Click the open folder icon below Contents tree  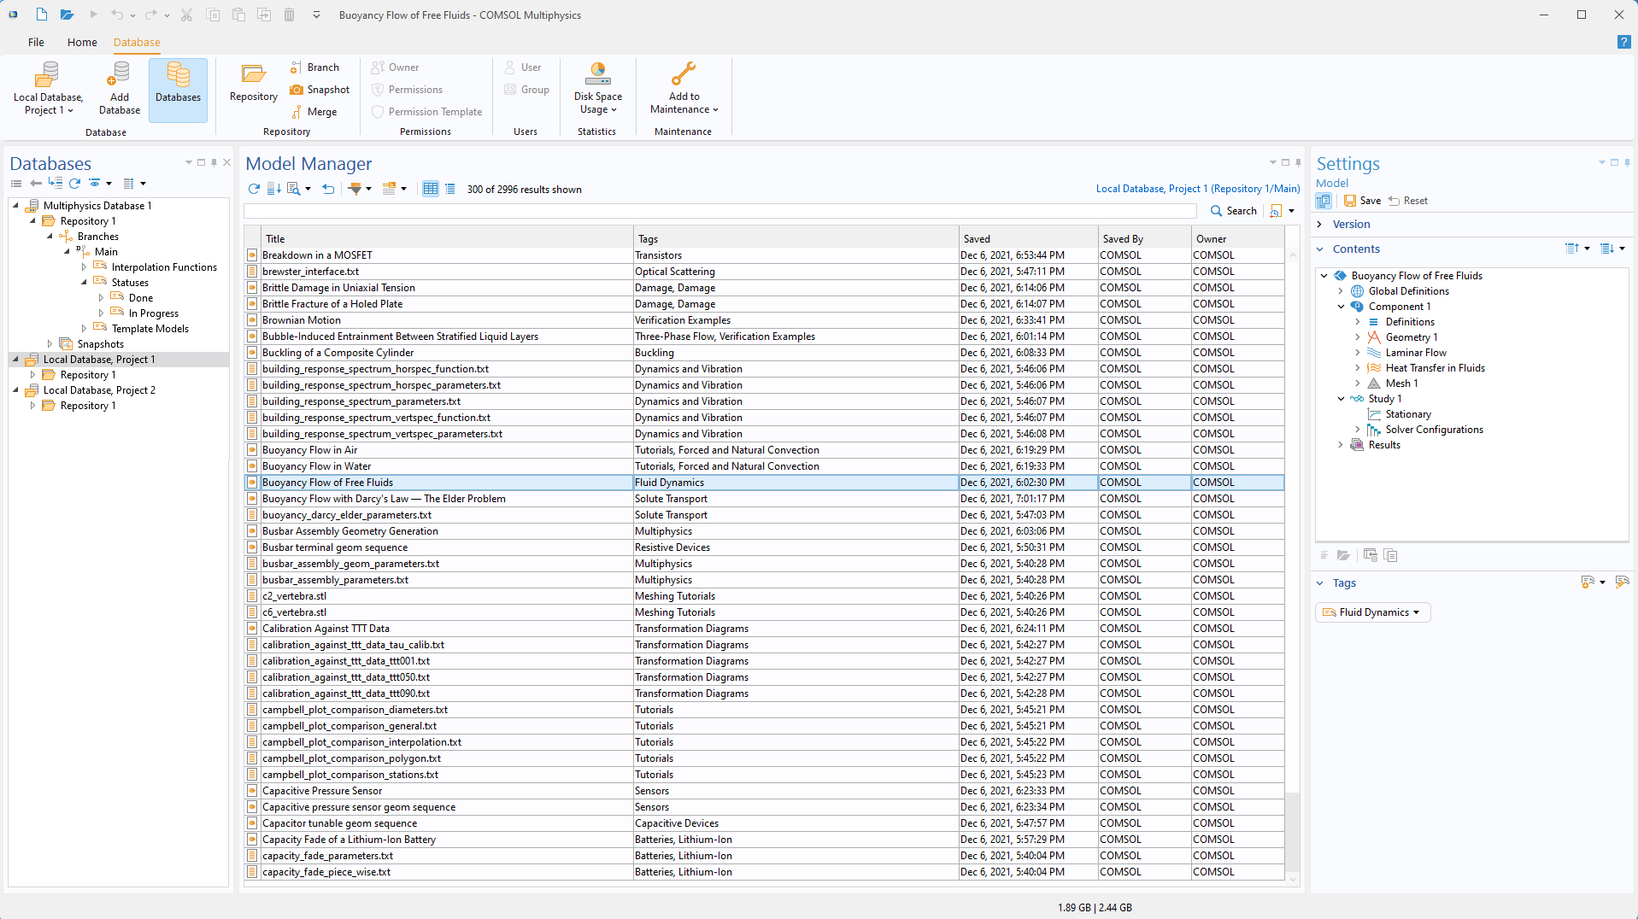[x=1343, y=555]
